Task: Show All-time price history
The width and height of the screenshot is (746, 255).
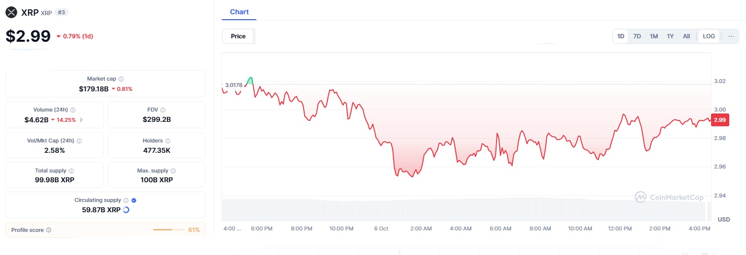Action: point(686,36)
